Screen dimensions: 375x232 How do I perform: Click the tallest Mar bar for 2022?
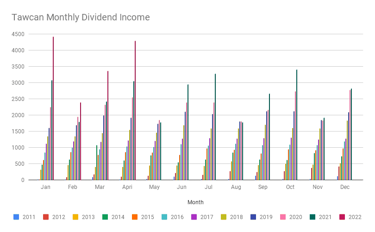point(108,125)
